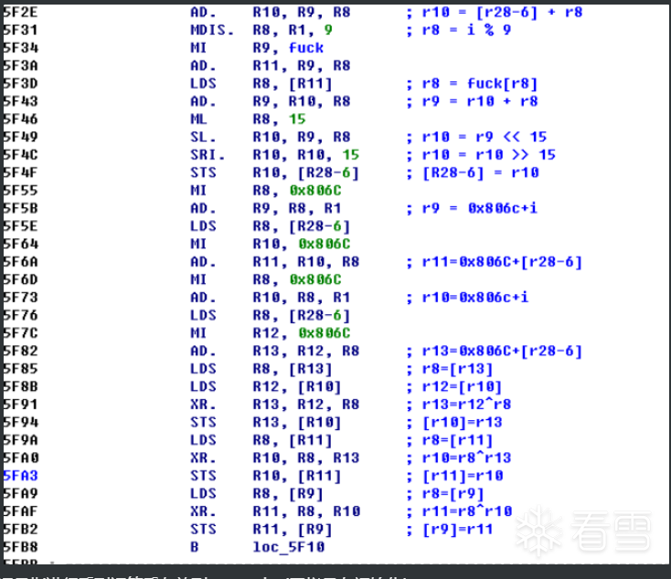The image size is (671, 579).
Task: Click the MDIS. mnemonic at 5F31
Action: [212, 30]
